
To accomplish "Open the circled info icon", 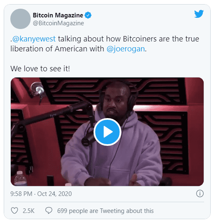I will point(200,193).
